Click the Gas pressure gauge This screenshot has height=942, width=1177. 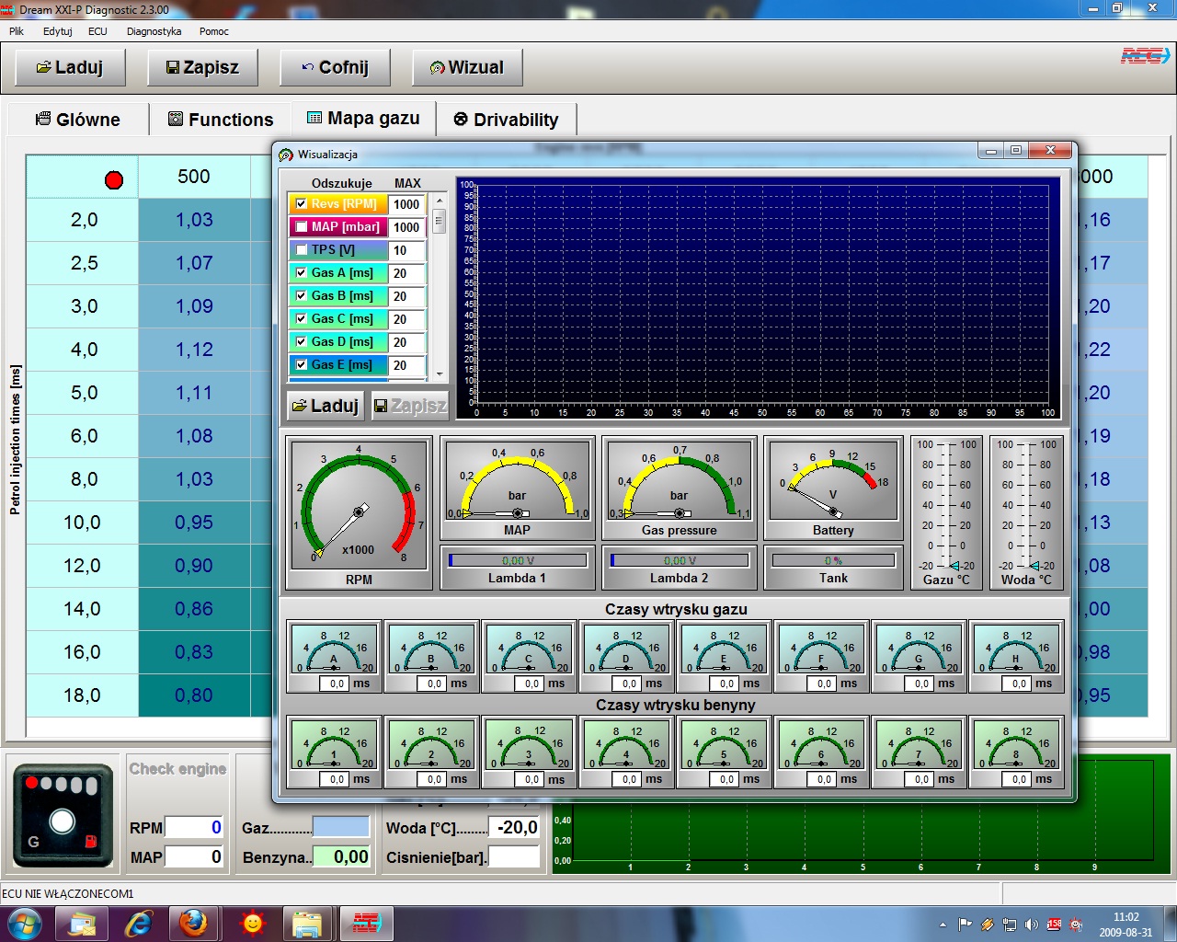pos(679,488)
